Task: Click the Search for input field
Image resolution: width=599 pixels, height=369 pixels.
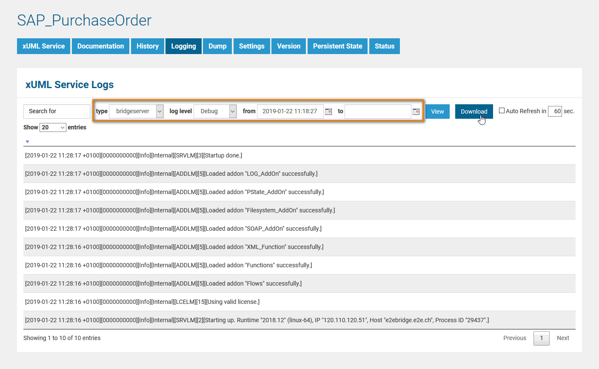Action: [x=56, y=111]
